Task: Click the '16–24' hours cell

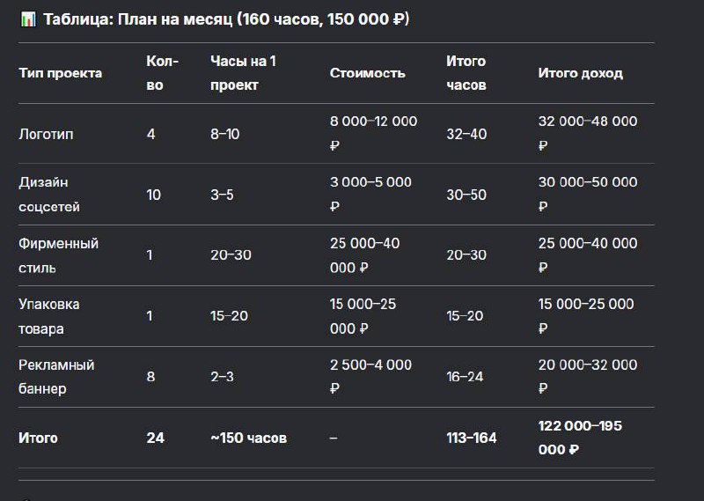Action: pyautogui.click(x=466, y=376)
